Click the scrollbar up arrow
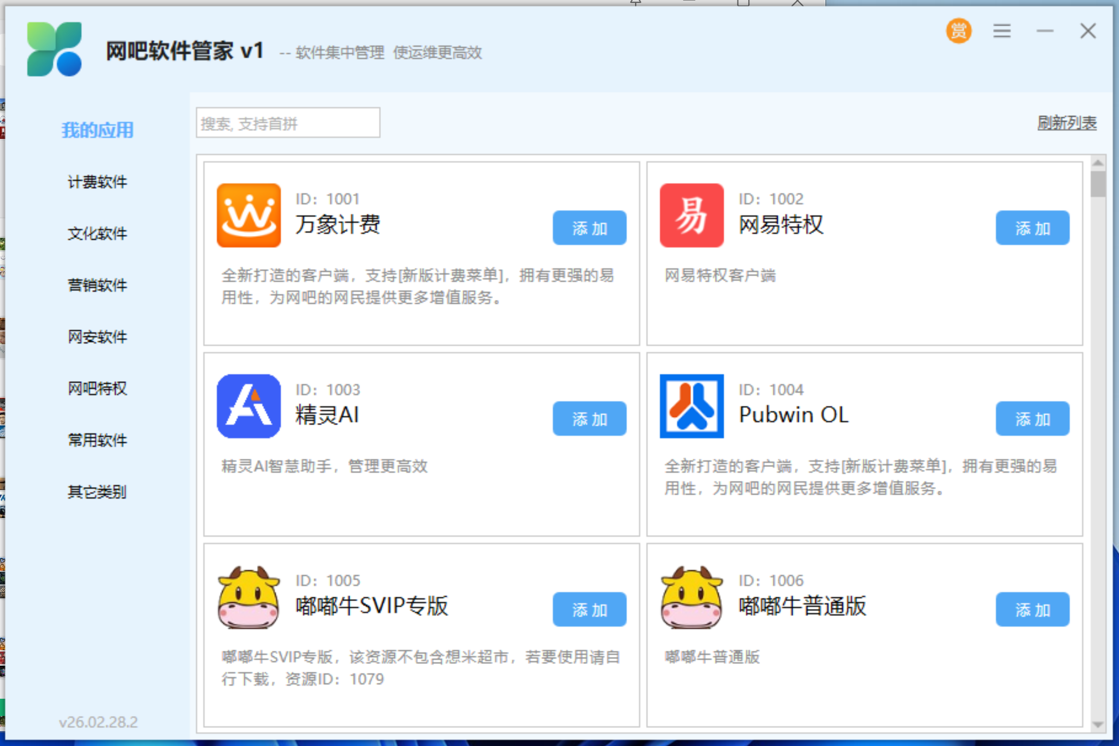The image size is (1119, 746). click(1098, 163)
